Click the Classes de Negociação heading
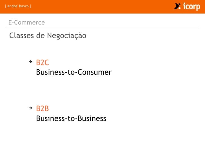 pyautogui.click(x=48, y=36)
